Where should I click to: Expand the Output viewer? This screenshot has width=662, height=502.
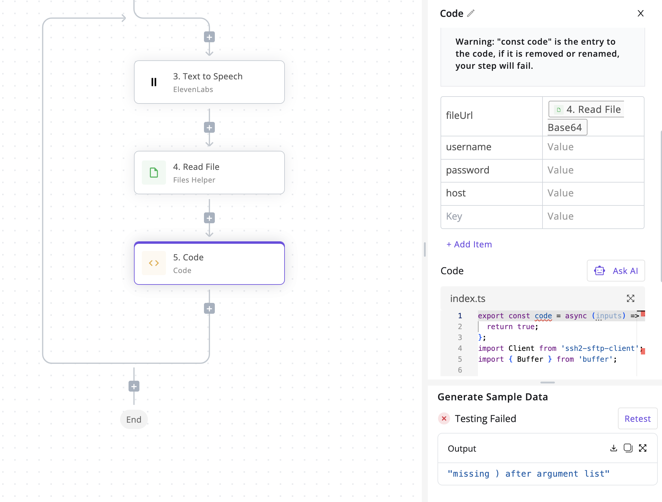(643, 448)
